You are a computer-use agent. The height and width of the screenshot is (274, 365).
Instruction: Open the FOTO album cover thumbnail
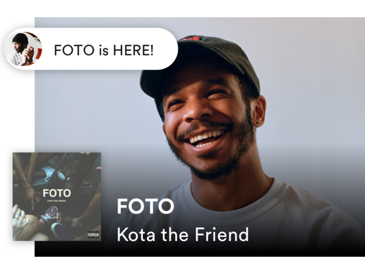pyautogui.click(x=57, y=196)
